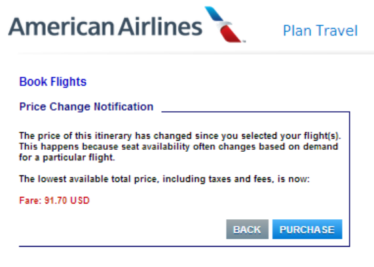The width and height of the screenshot is (374, 267).
Task: Click the text 'for a particular flight.'
Action: pos(67,157)
